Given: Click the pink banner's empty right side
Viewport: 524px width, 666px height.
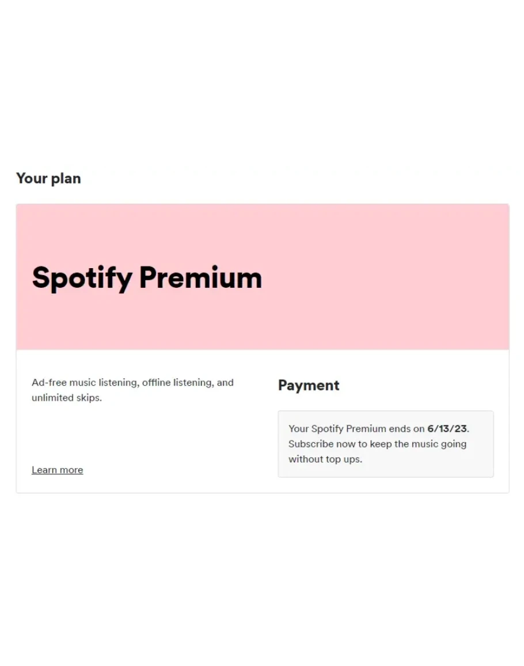Looking at the screenshot, I should coord(403,277).
